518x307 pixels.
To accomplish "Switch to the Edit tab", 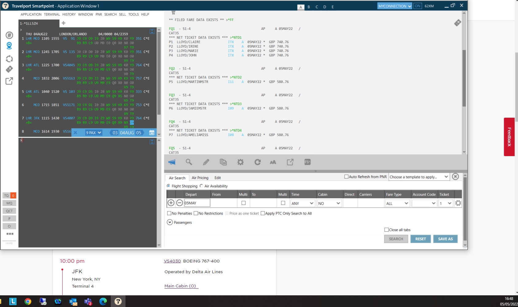I will 218,178.
